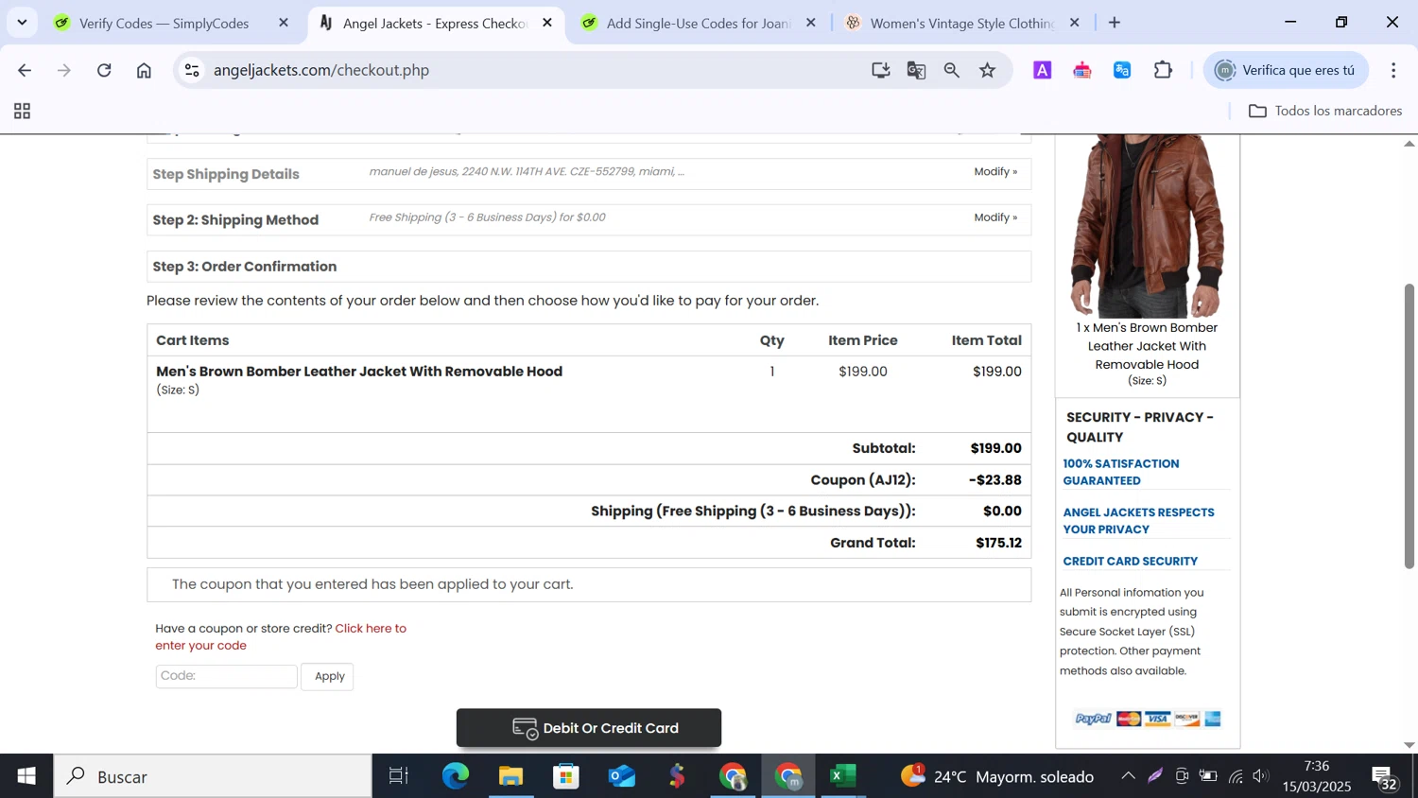This screenshot has width=1418, height=798.
Task: Open Credit Card Security link
Action: point(1130,562)
